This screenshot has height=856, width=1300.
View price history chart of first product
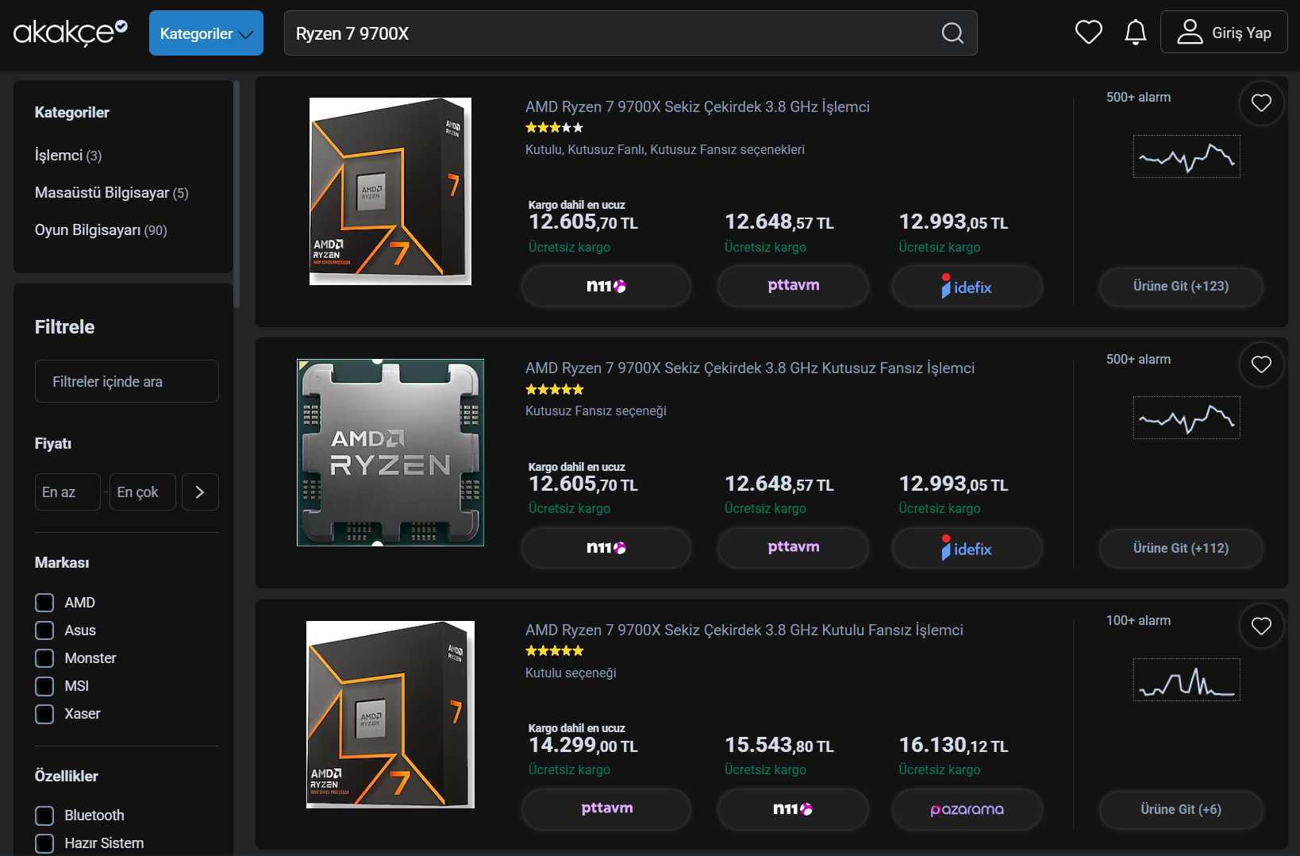1187,156
